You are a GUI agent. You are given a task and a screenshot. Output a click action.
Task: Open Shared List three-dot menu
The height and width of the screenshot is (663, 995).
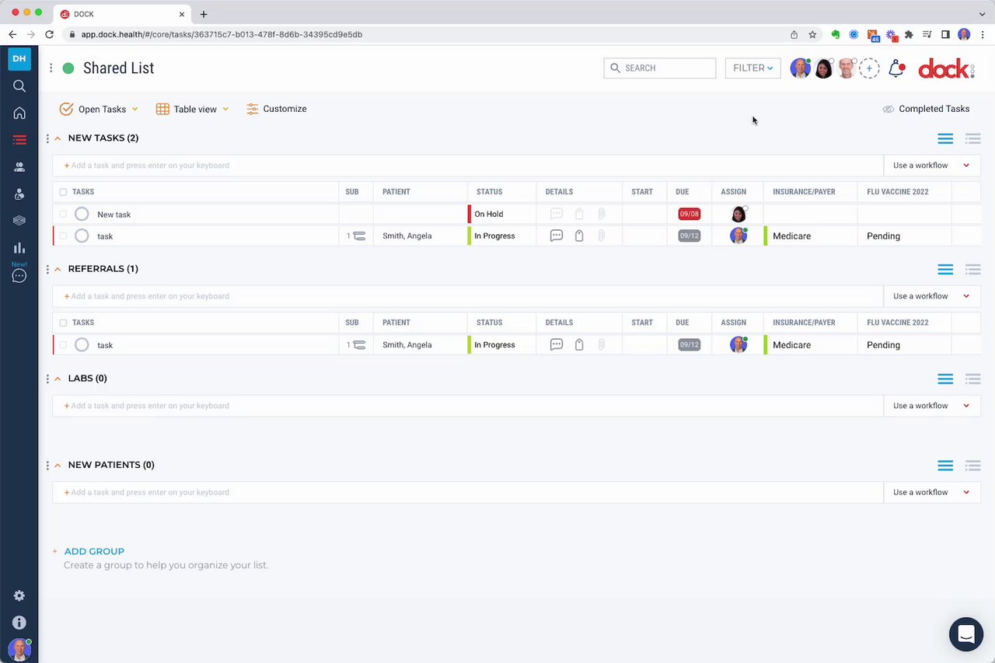click(51, 68)
